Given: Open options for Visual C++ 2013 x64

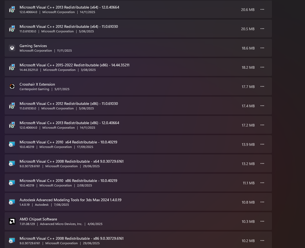Looking at the screenshot, I should click(x=262, y=9).
